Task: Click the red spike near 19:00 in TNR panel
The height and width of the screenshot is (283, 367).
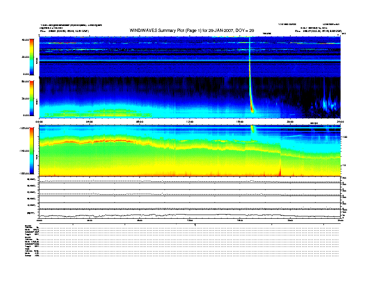Action: tap(280, 172)
